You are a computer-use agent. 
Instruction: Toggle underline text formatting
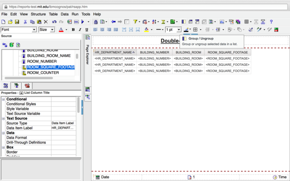click(x=86, y=30)
